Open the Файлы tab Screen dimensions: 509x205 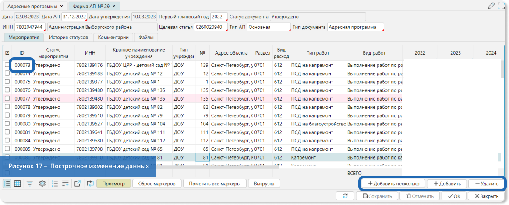coord(146,37)
